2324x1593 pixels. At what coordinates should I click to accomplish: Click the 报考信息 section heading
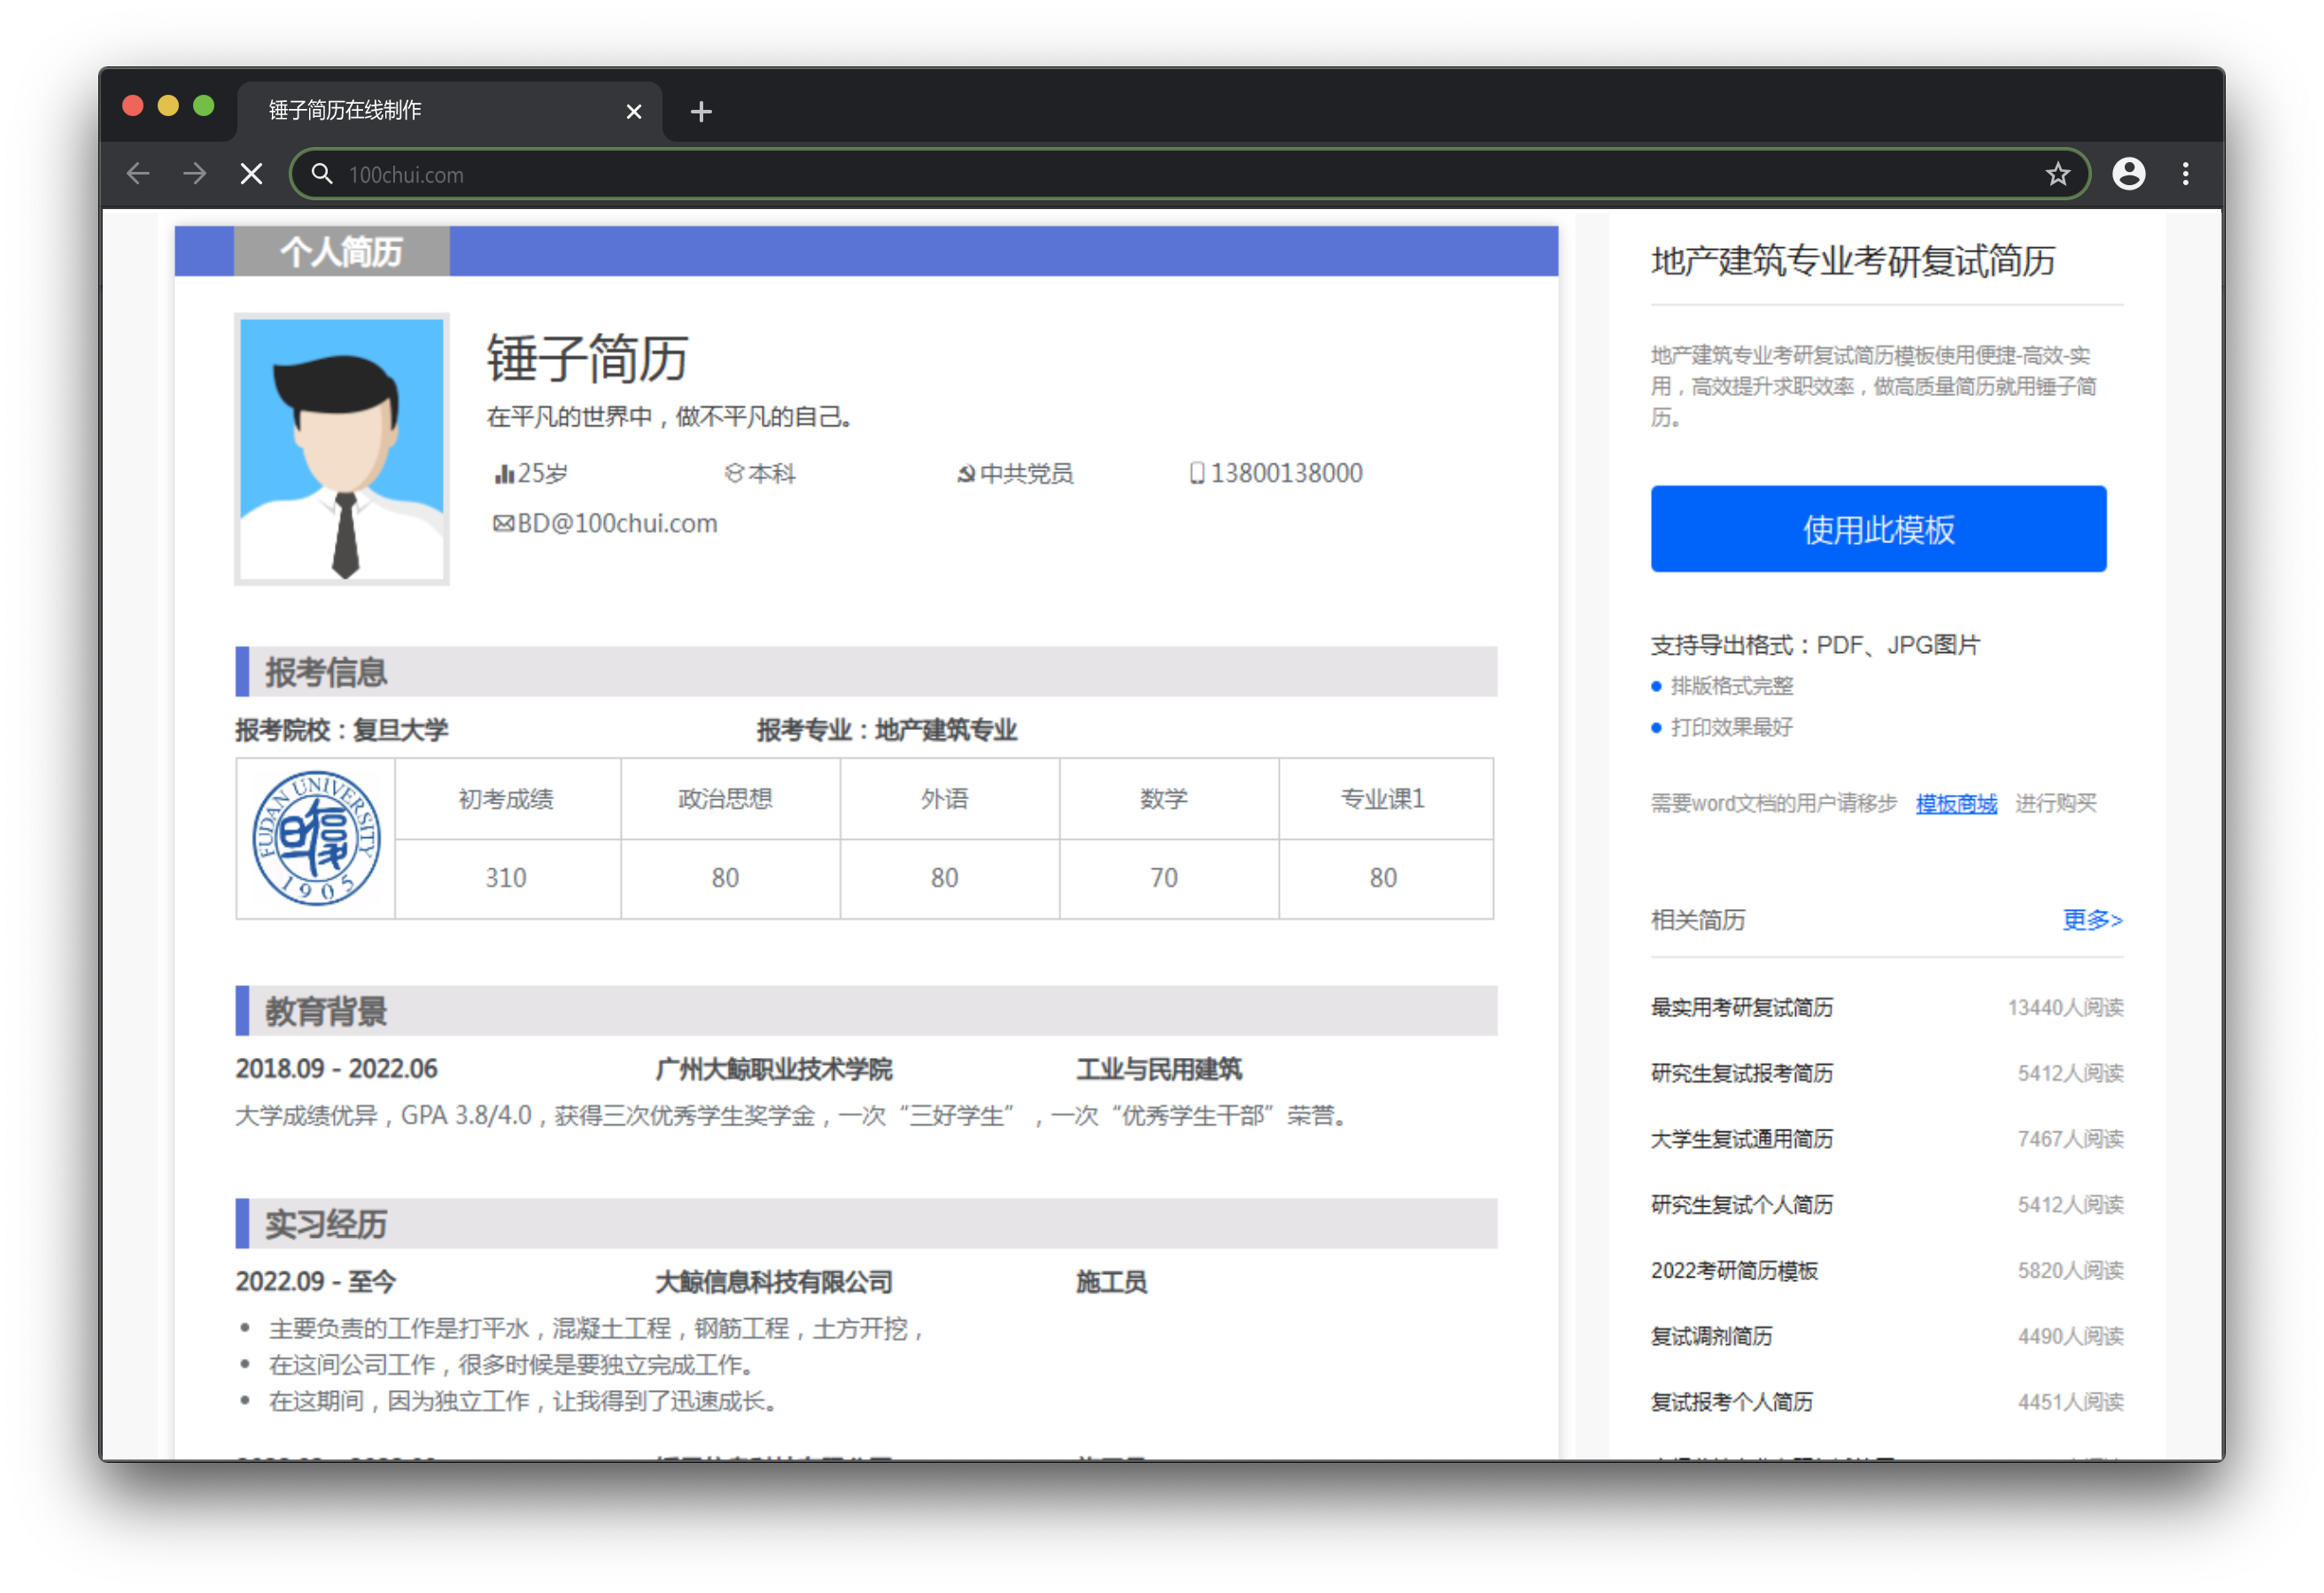[326, 672]
